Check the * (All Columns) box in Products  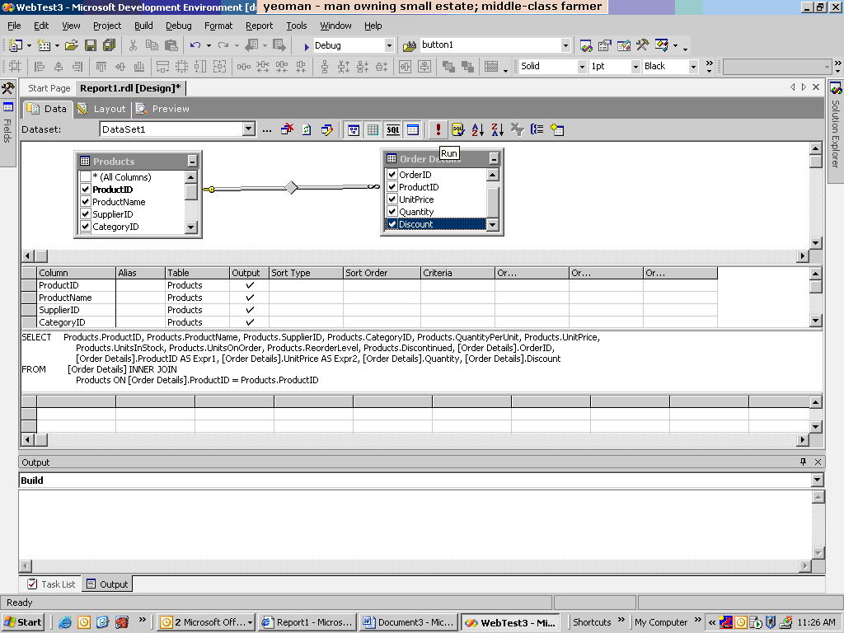coord(85,177)
